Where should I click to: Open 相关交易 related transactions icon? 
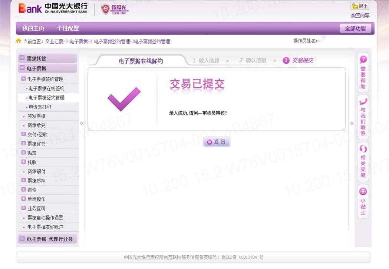[363, 148]
